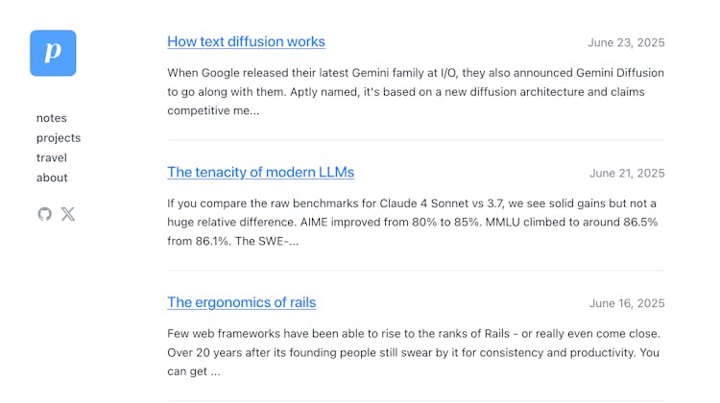Click the divider below the rails post
Image resolution: width=720 pixels, height=403 pixels.
point(415,400)
